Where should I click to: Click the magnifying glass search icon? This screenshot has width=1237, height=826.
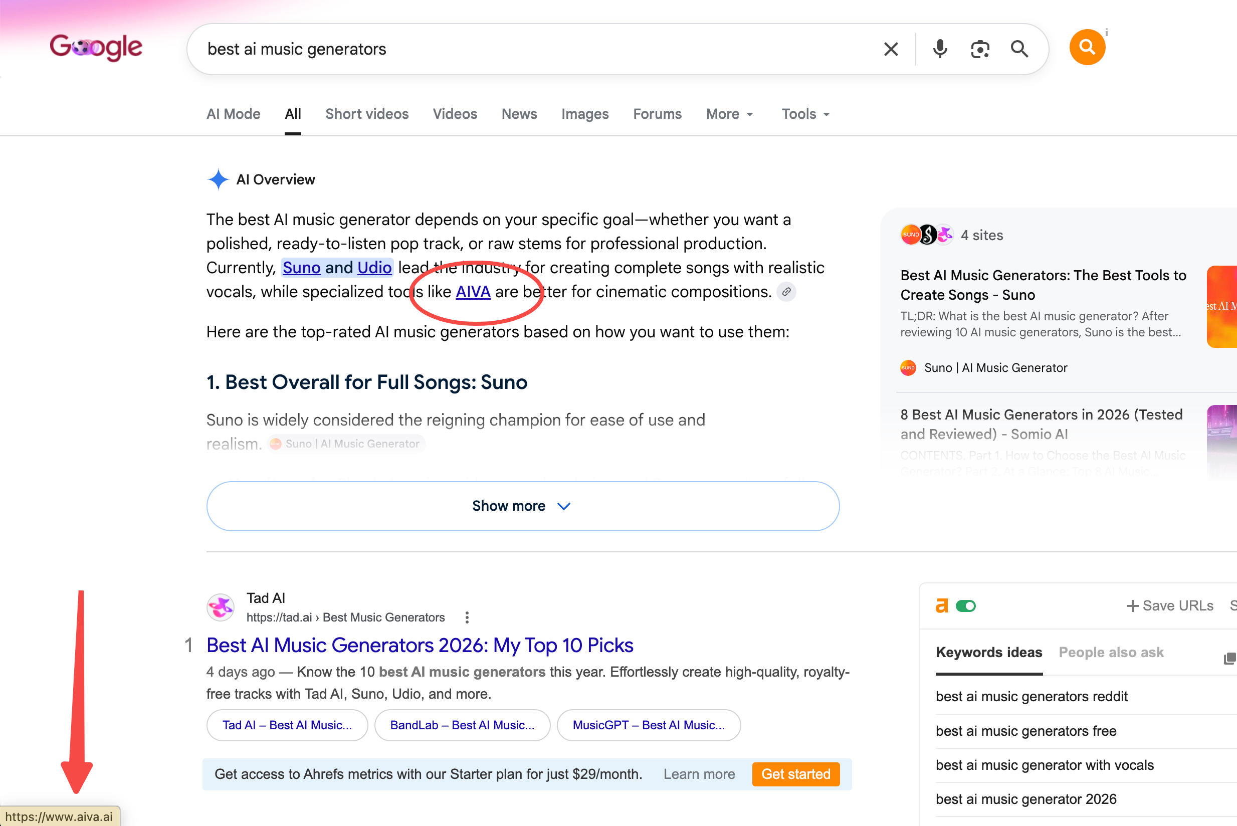pyautogui.click(x=1019, y=49)
